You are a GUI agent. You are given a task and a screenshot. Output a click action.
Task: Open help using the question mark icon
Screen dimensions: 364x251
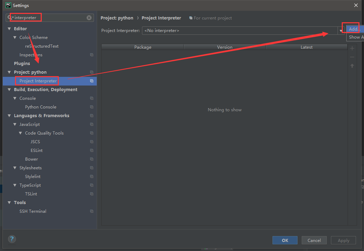(11, 239)
